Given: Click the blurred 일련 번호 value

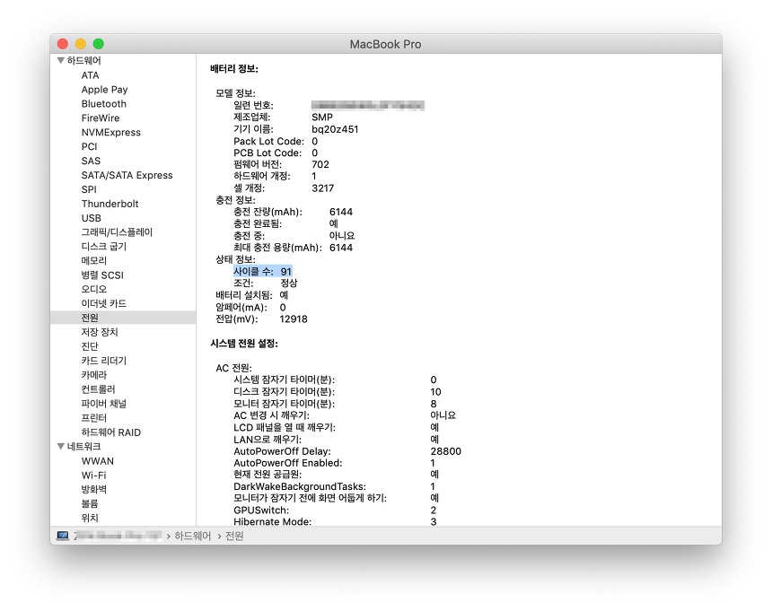Looking at the screenshot, I should coord(368,105).
